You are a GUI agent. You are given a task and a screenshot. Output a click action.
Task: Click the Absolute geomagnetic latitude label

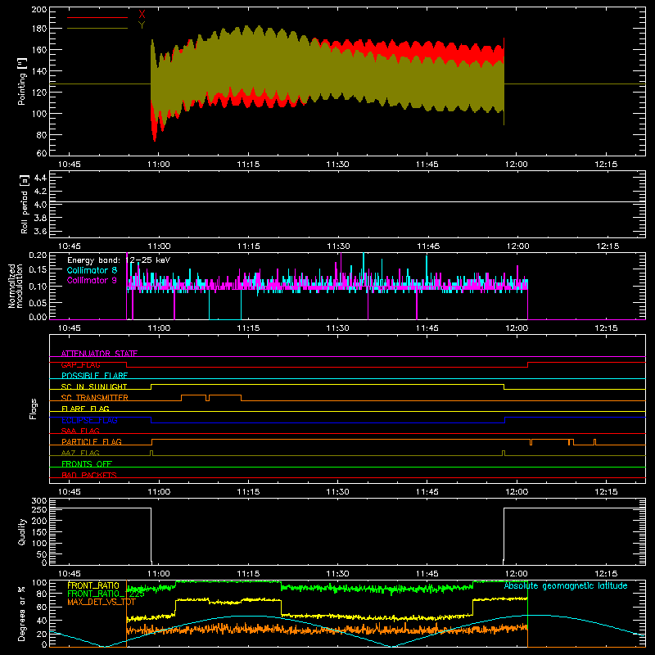pos(566,585)
